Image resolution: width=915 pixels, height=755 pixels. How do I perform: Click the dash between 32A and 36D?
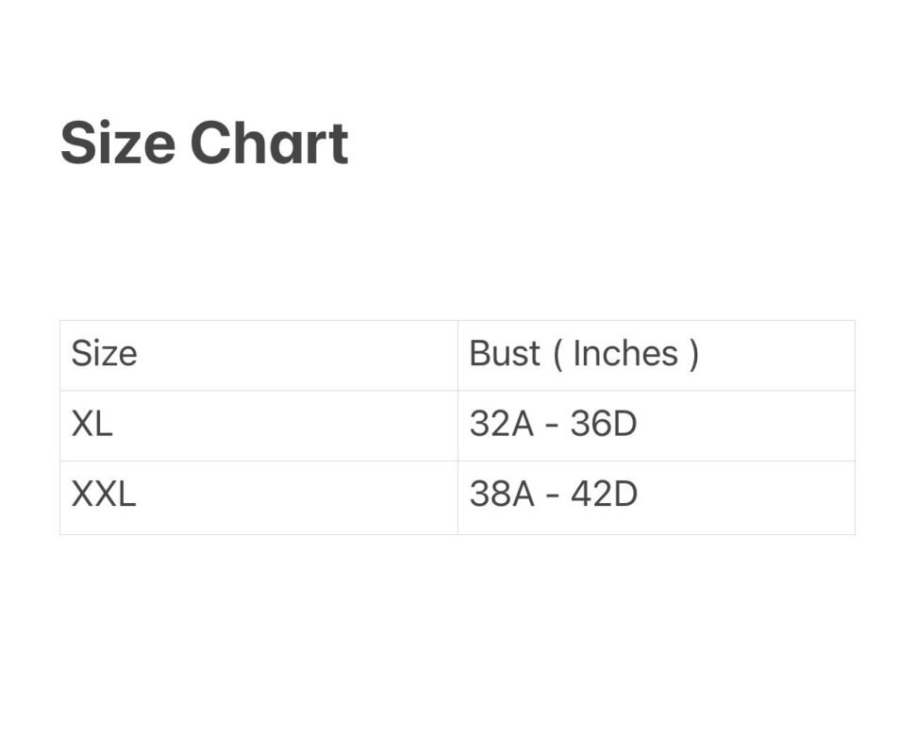click(553, 426)
